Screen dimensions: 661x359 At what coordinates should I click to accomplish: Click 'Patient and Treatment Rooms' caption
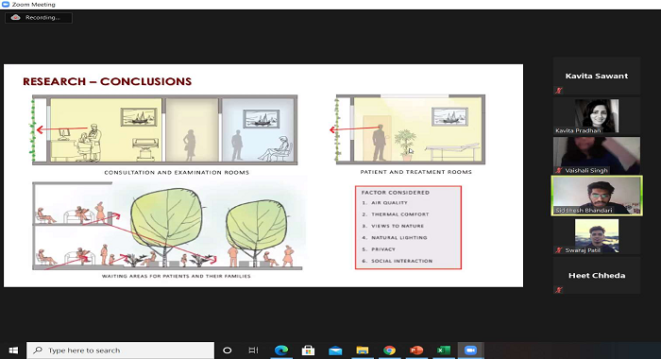(415, 172)
